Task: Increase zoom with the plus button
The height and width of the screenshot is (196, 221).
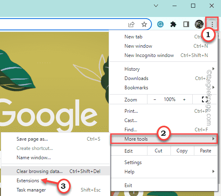Action: tap(184, 99)
